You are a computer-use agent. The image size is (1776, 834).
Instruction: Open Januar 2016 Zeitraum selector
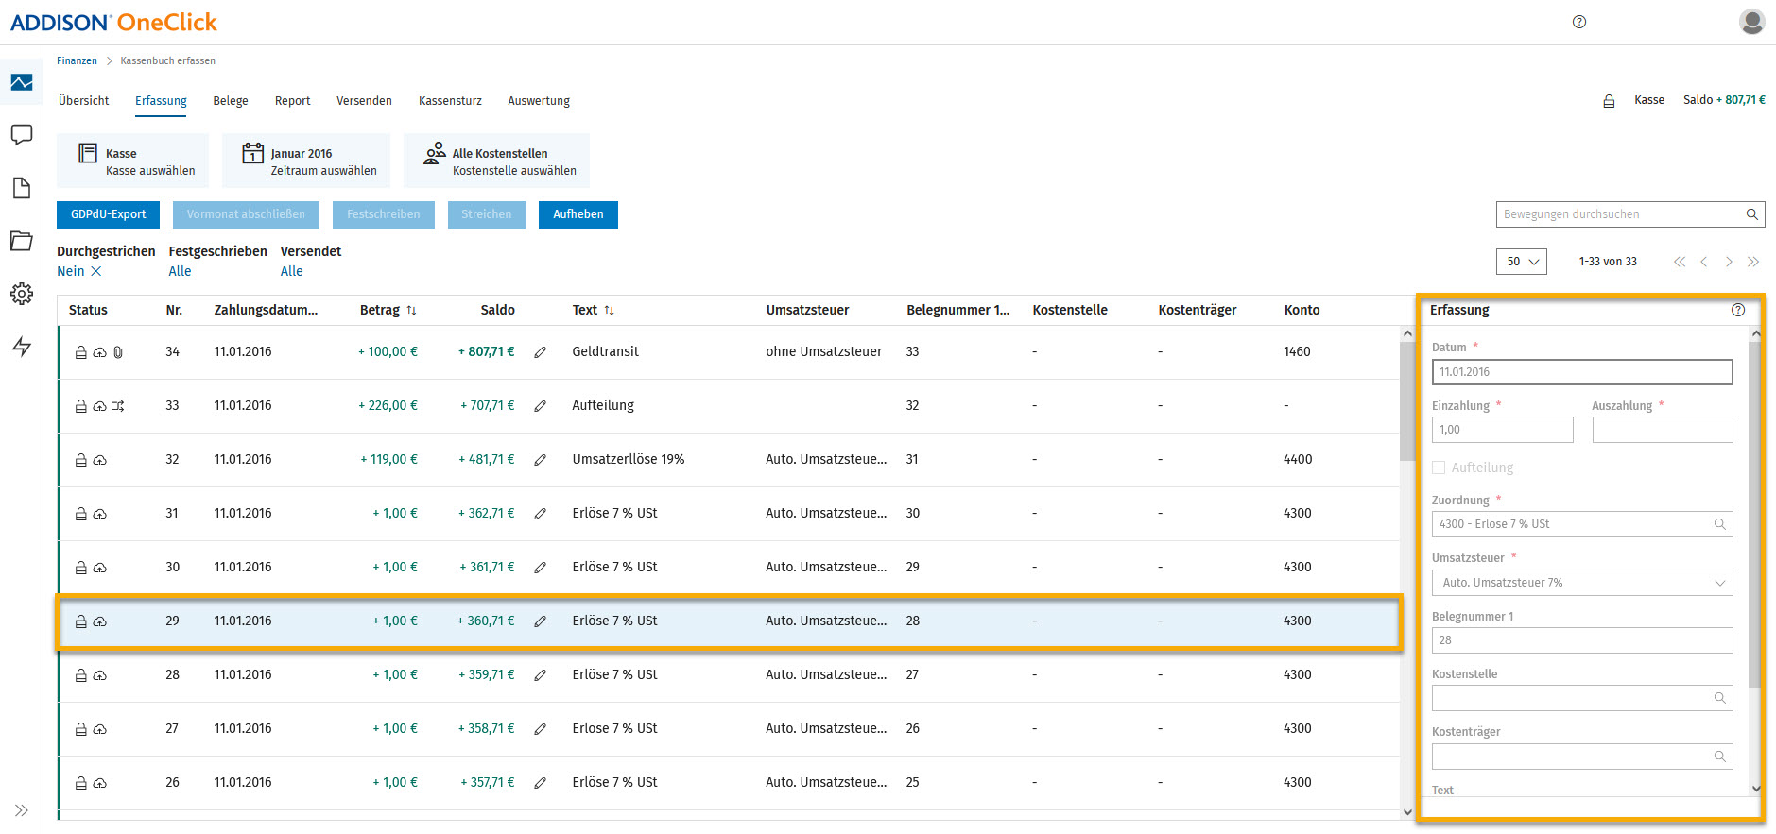coord(306,161)
